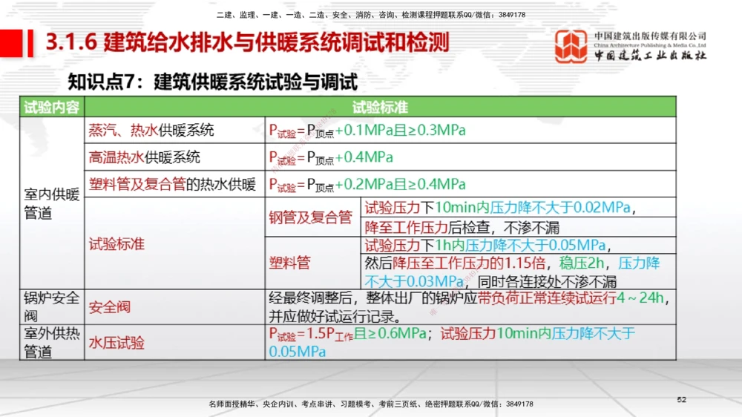Select the row label '锅炉安全阀'
This screenshot has height=417, width=742.
point(52,306)
